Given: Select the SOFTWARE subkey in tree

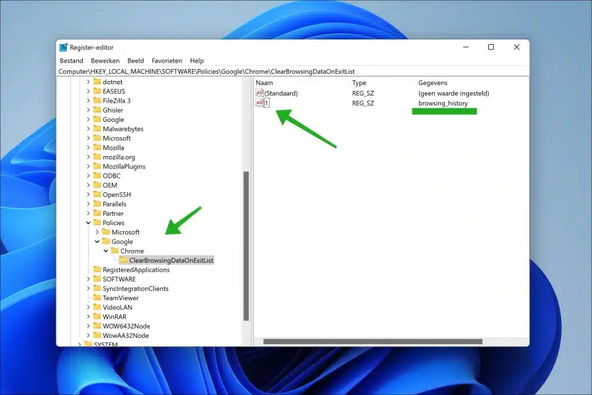Looking at the screenshot, I should click(119, 279).
